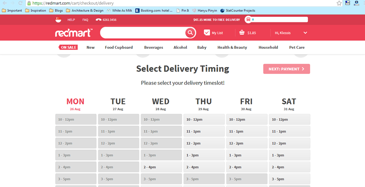Open the New category
Screen dimensions: 365x187
click(x=90, y=47)
